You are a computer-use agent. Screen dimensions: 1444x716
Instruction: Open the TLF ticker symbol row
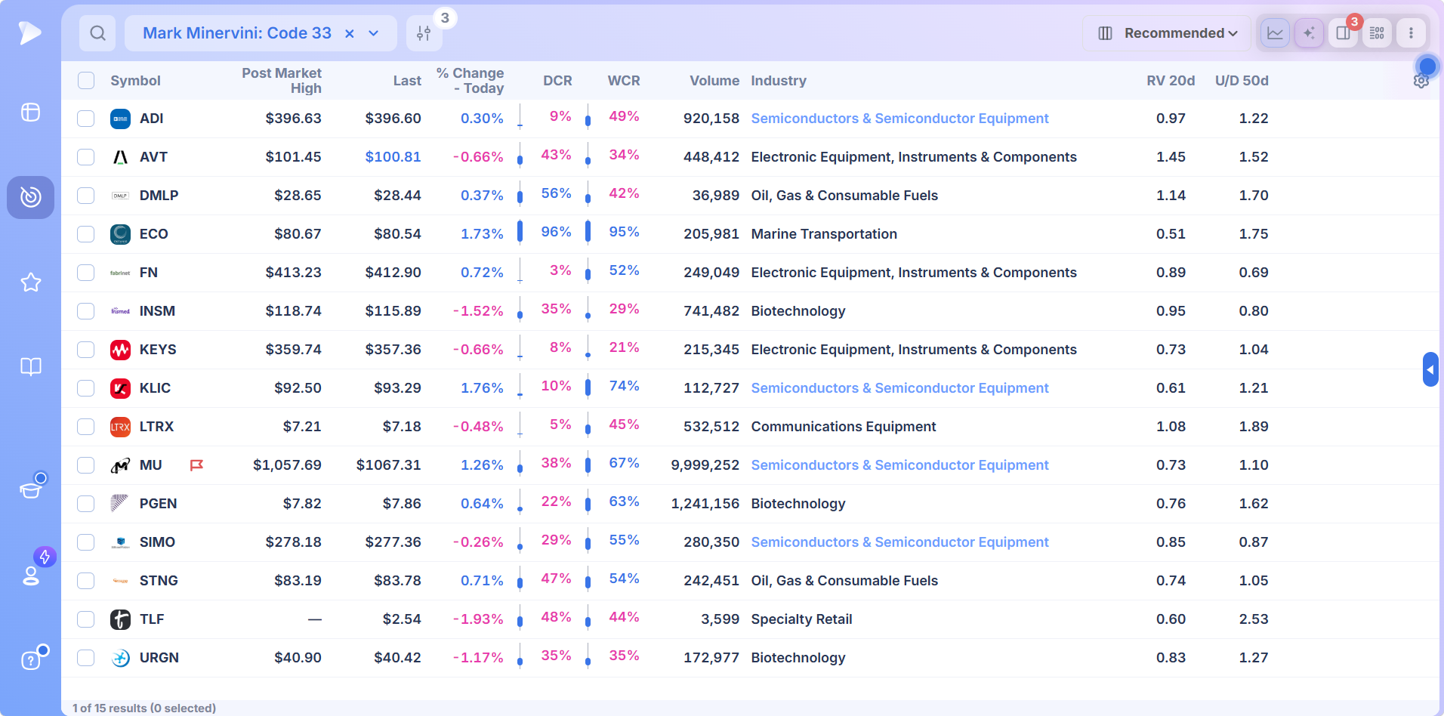[152, 619]
